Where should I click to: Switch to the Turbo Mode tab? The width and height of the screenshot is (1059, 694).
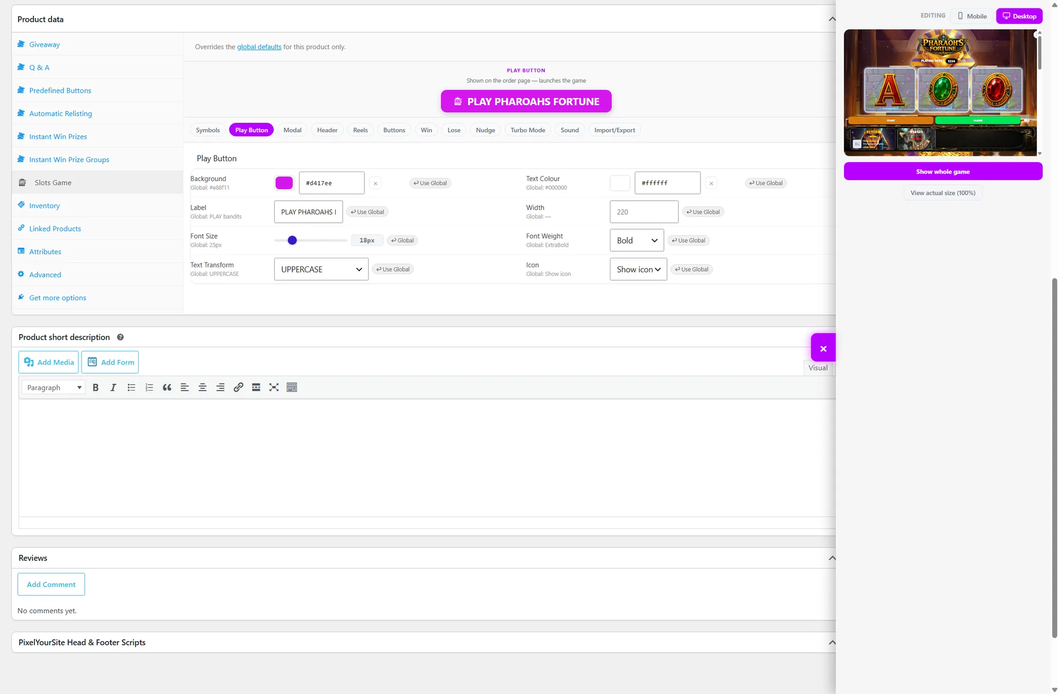click(x=528, y=130)
